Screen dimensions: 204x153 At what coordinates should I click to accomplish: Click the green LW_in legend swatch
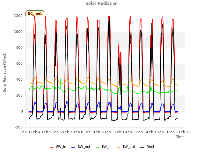tap(98, 147)
